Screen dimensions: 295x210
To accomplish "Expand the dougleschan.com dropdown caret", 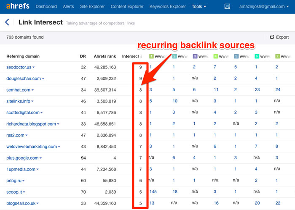I will pos(43,79).
